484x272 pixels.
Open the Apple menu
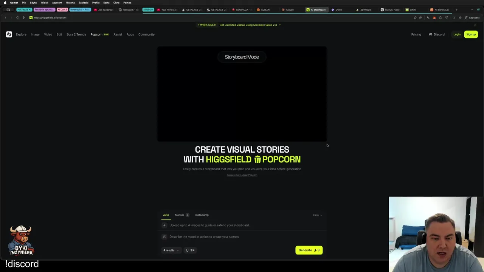[5, 3]
